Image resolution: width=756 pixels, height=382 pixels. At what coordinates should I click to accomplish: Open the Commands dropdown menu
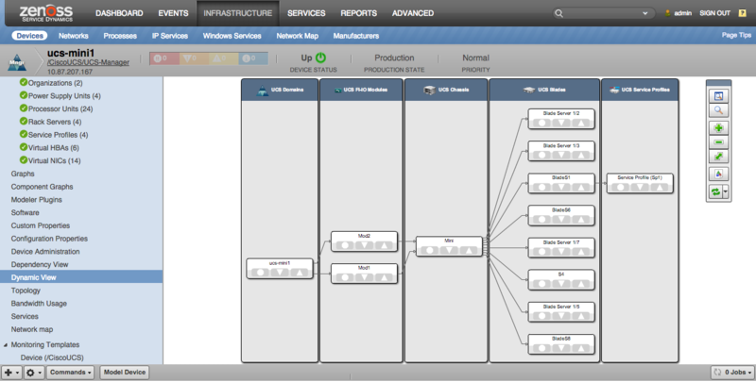[70, 373]
